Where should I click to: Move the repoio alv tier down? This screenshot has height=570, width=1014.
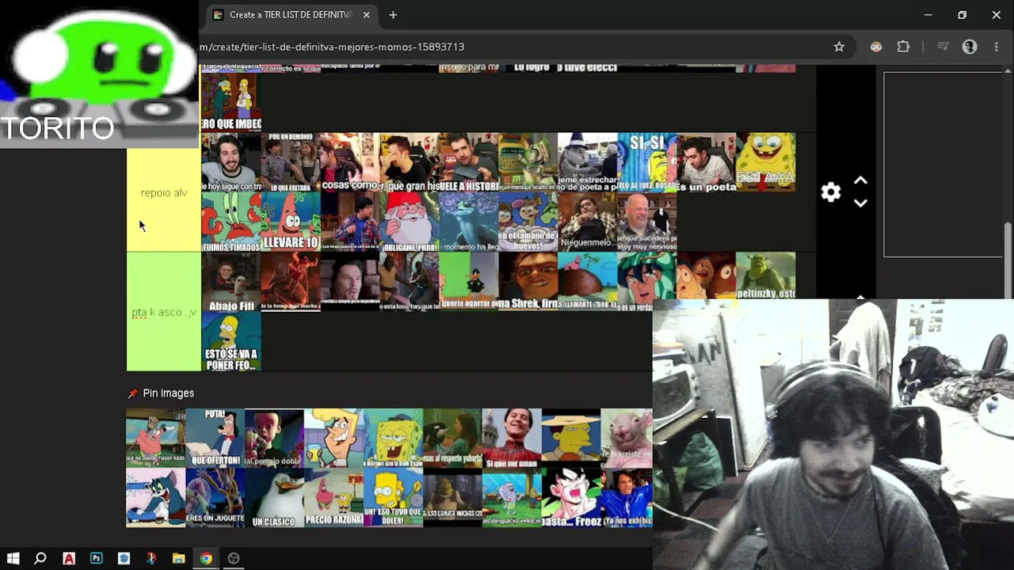pos(860,203)
